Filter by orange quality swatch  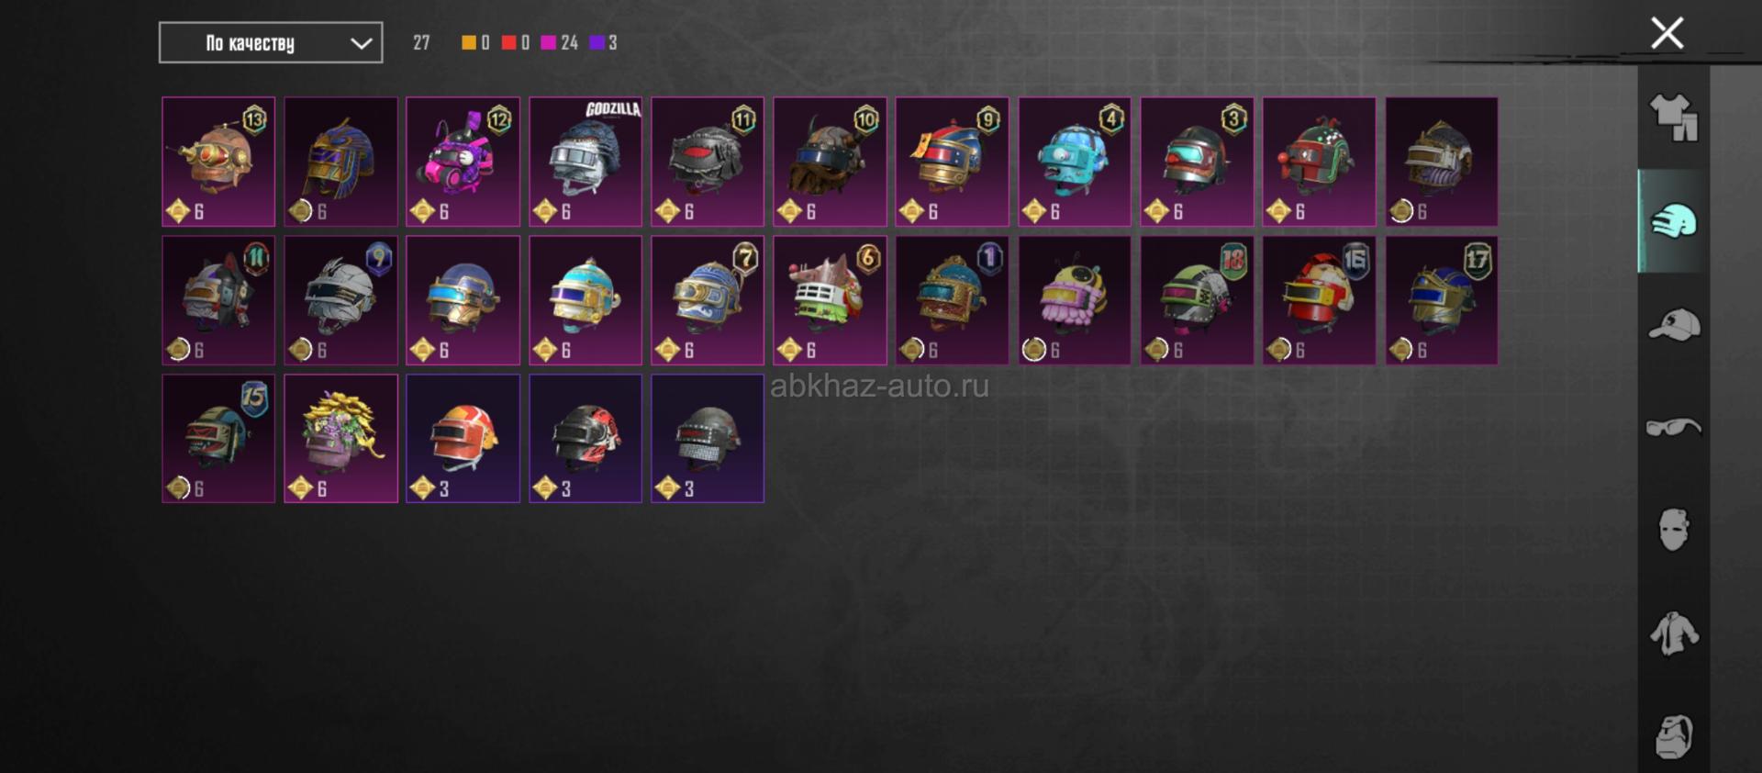(468, 42)
